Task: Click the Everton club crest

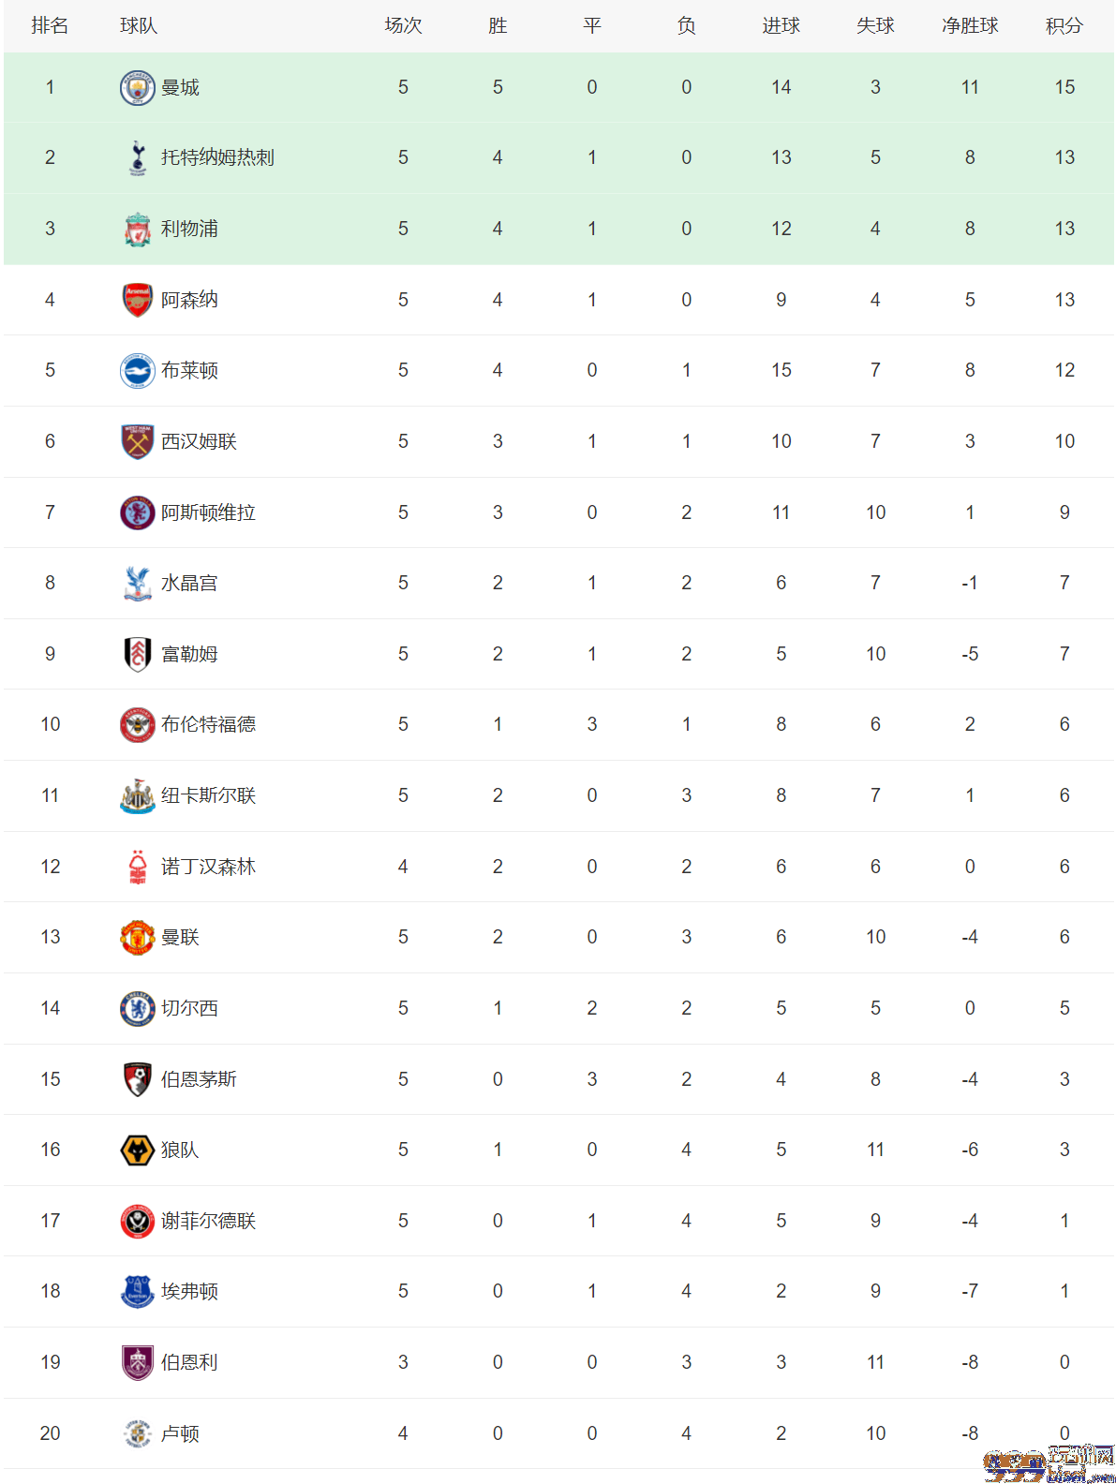Action: [x=138, y=1291]
